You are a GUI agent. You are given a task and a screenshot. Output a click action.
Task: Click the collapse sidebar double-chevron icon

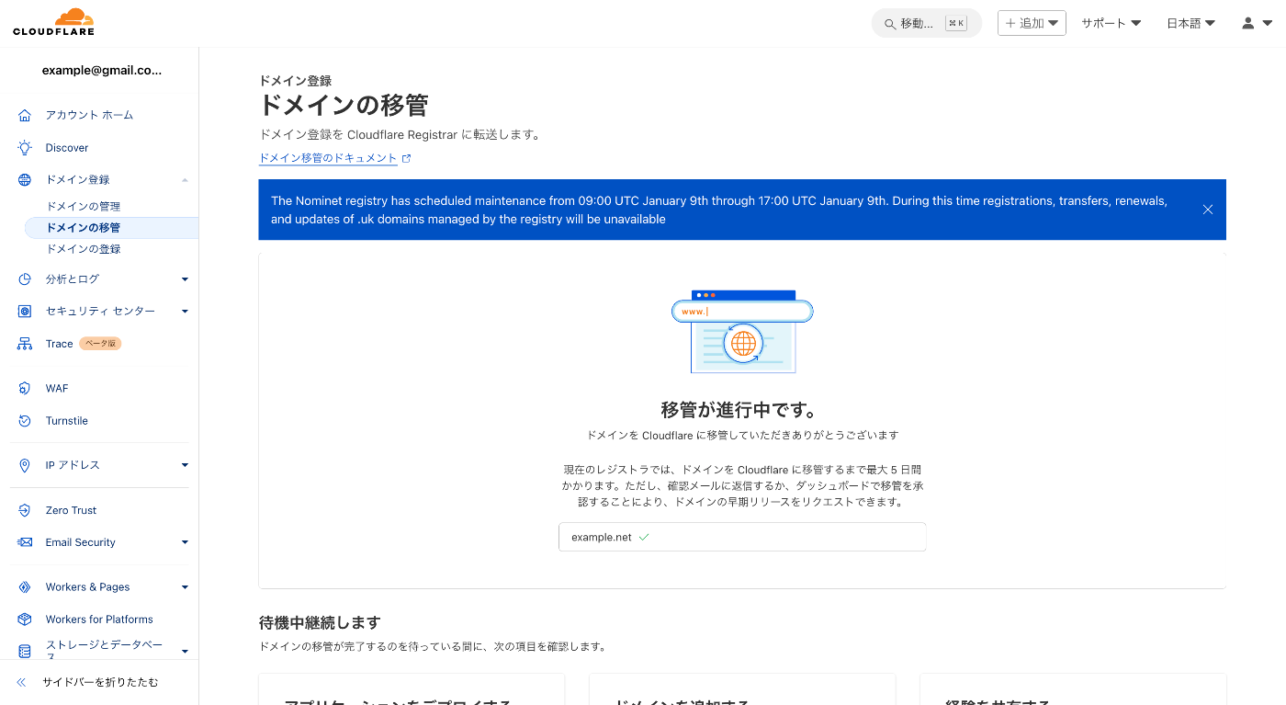coord(21,682)
